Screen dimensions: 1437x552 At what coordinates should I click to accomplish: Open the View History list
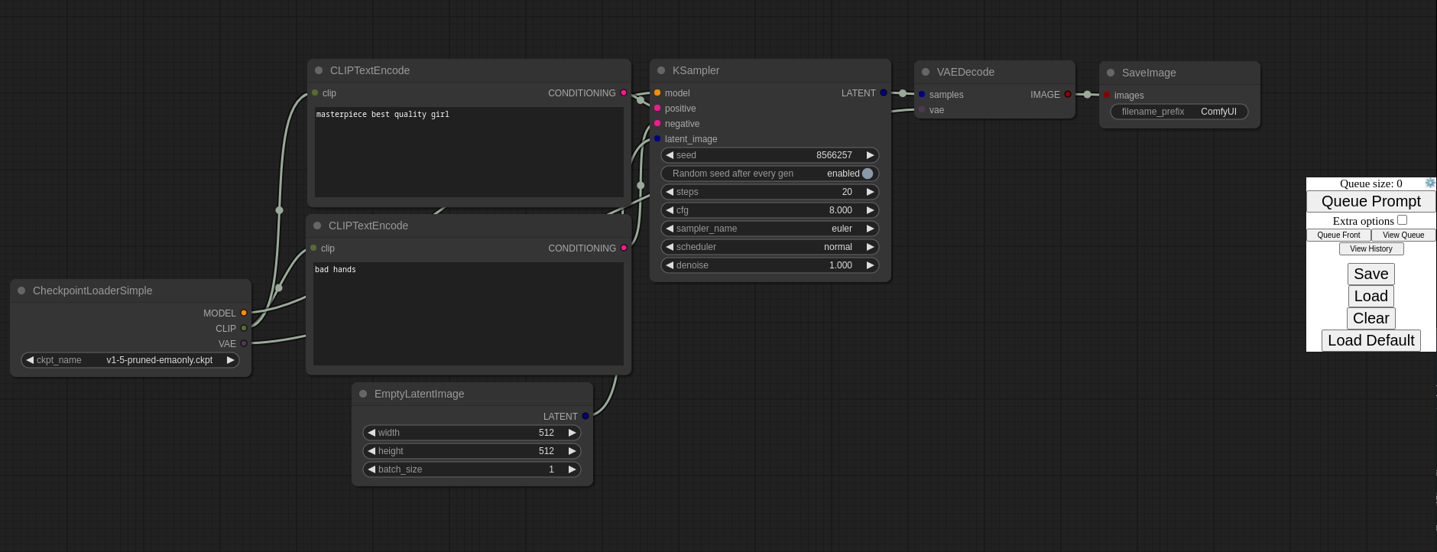[1371, 249]
